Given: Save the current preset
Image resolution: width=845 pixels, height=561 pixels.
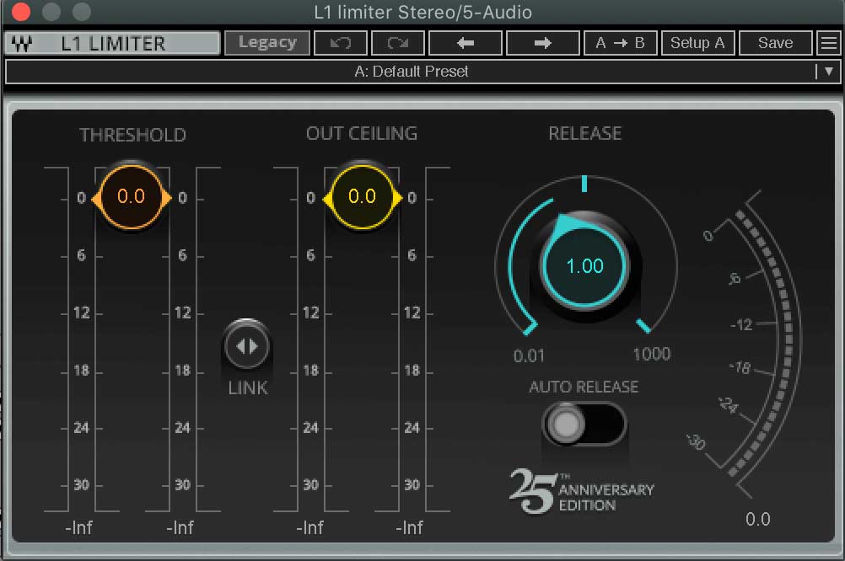Looking at the screenshot, I should [x=775, y=42].
